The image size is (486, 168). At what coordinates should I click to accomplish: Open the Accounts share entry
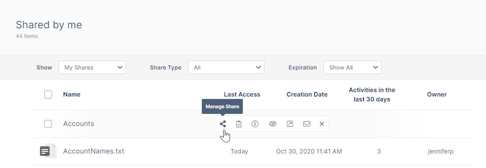(x=79, y=124)
